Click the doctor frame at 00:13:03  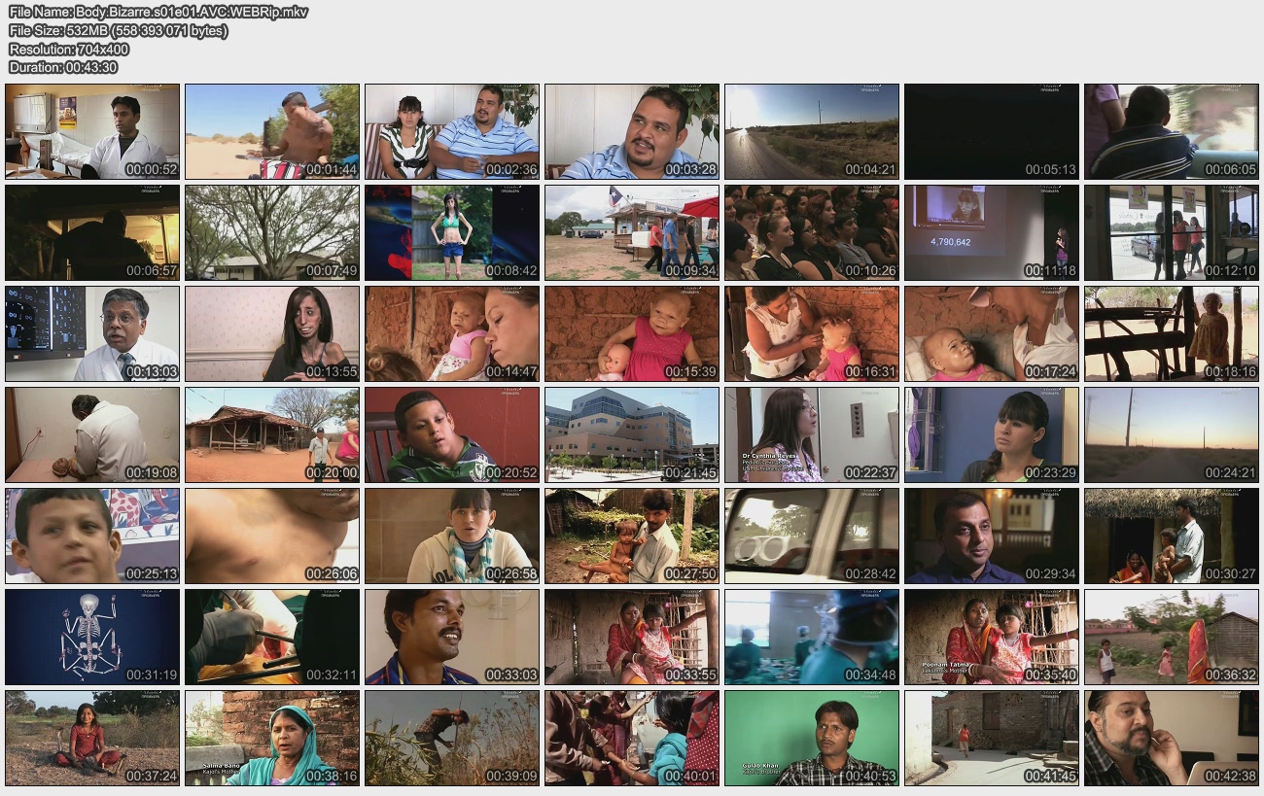pyautogui.click(x=92, y=333)
